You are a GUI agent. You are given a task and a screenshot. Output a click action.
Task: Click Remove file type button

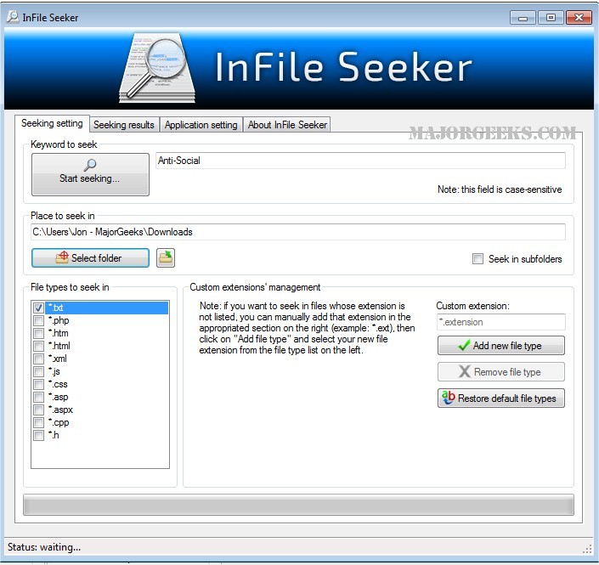click(x=500, y=371)
